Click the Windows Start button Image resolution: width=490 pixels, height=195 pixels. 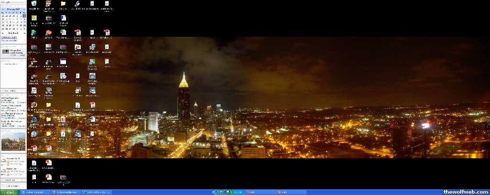pyautogui.click(x=9, y=192)
